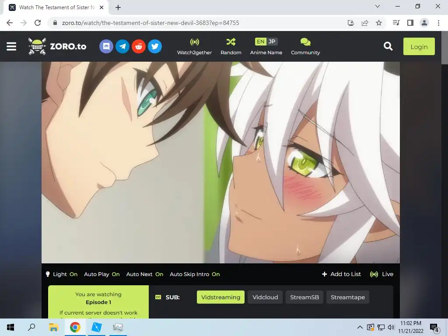Open the Reddit social link
The width and height of the screenshot is (448, 336).
(139, 46)
